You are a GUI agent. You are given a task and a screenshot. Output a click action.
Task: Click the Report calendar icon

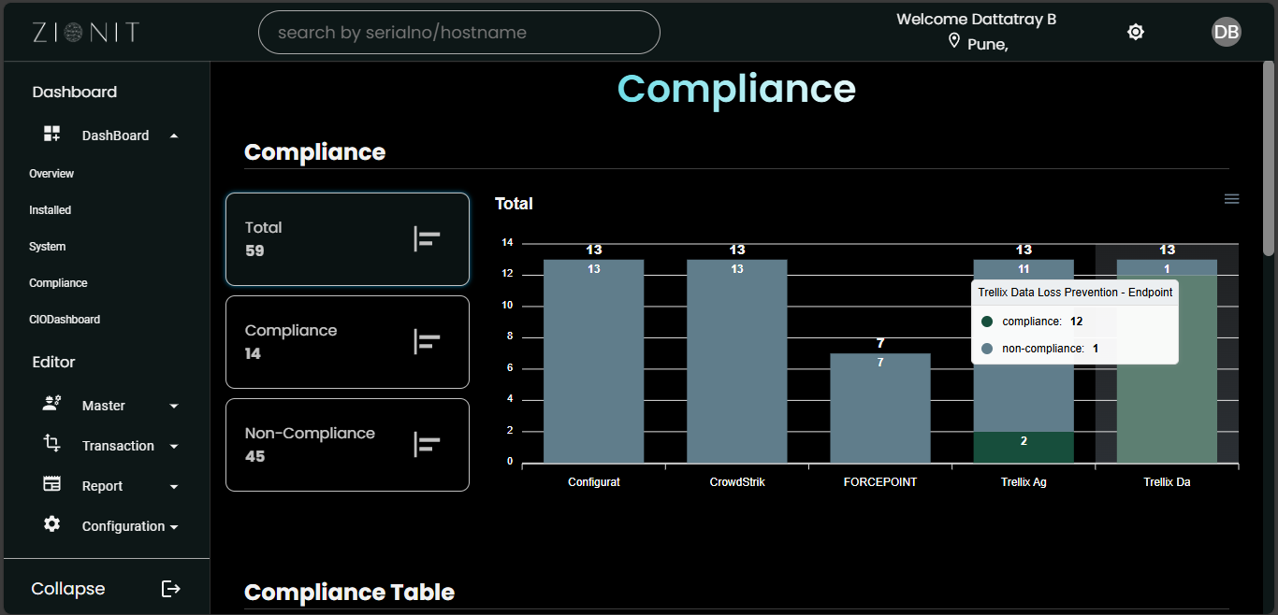(x=51, y=484)
